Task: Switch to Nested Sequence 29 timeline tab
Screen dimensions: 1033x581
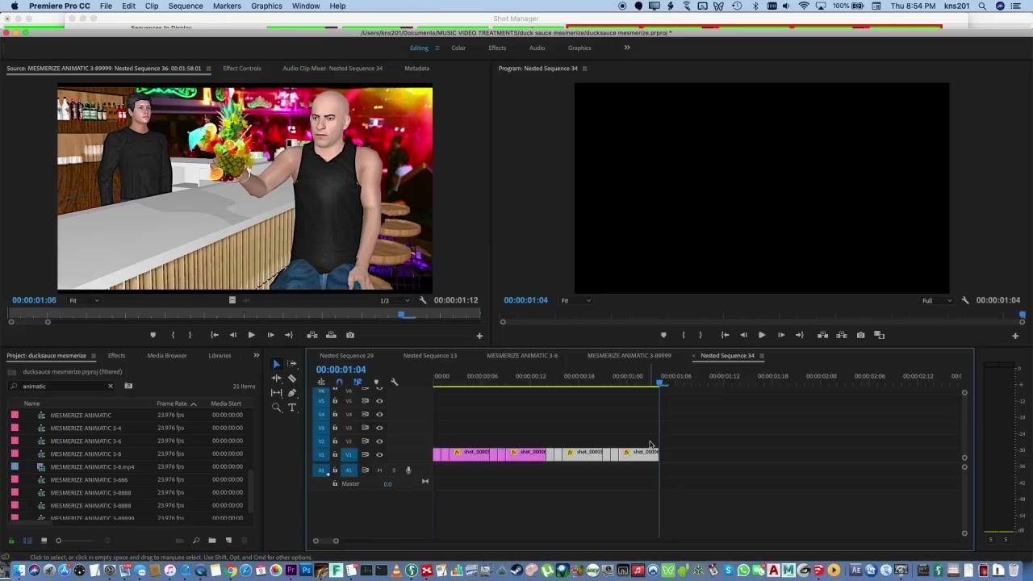Action: coord(346,356)
